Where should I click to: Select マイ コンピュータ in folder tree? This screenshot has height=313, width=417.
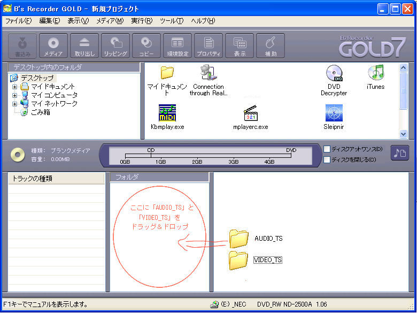click(54, 95)
